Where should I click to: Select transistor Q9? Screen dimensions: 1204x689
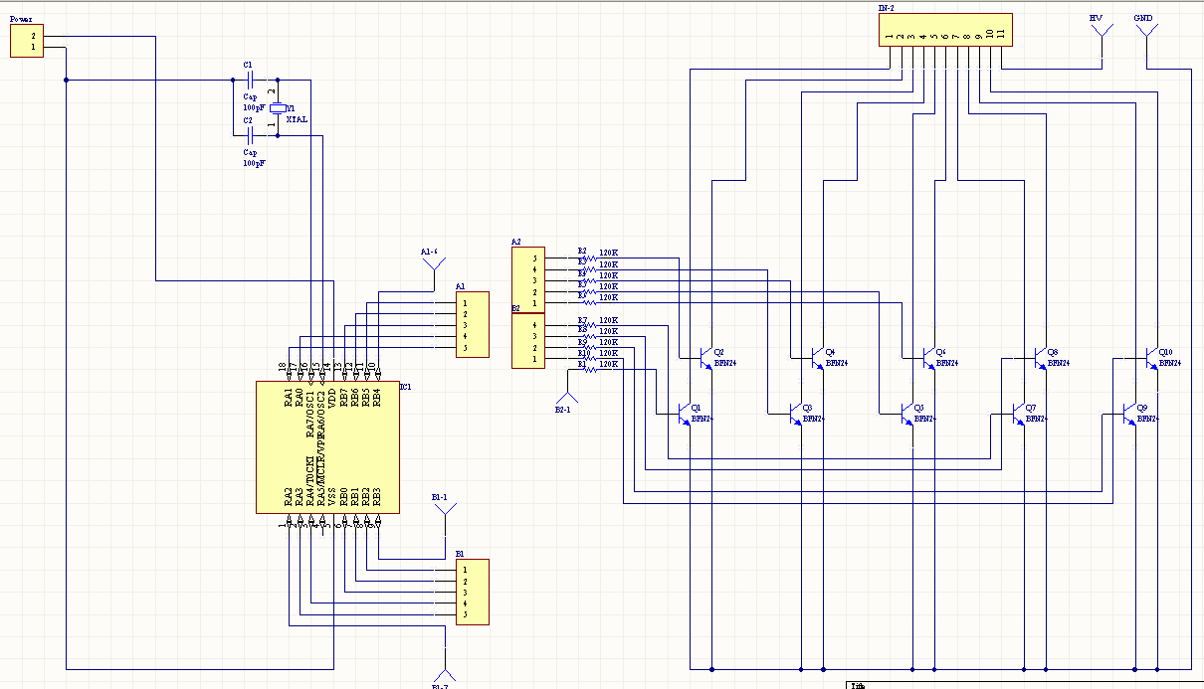click(1129, 414)
